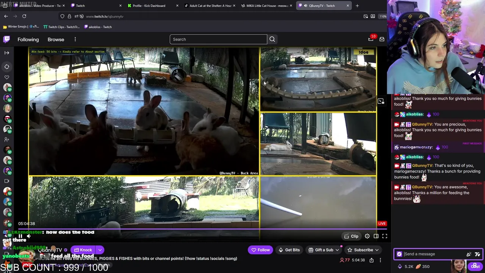
Task: Click the heart icon in left sidebar
Action: point(6,77)
